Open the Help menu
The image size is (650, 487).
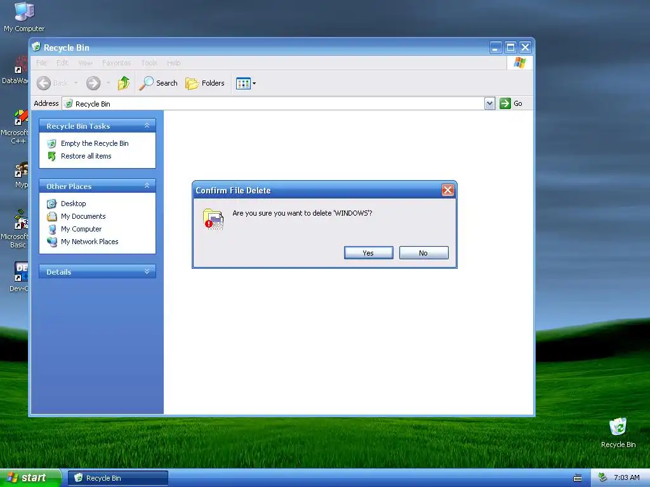tap(174, 63)
